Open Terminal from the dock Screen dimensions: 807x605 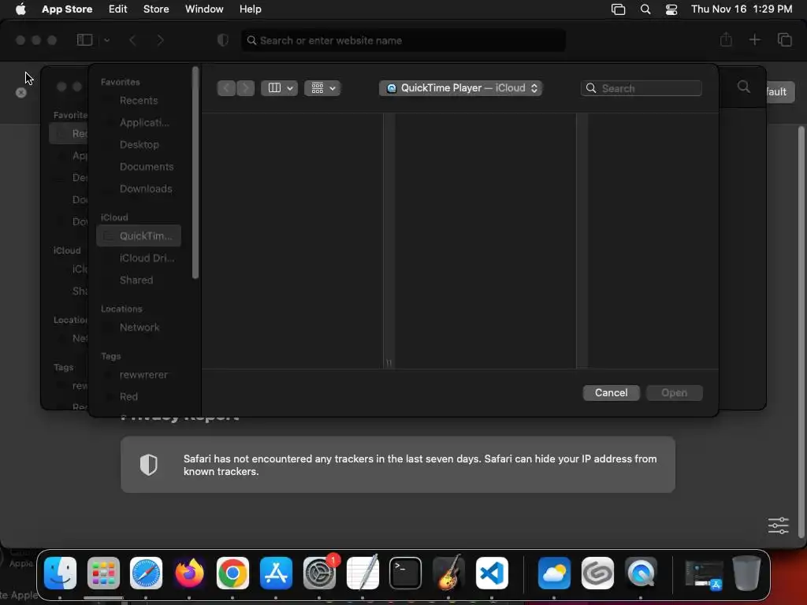pos(406,573)
